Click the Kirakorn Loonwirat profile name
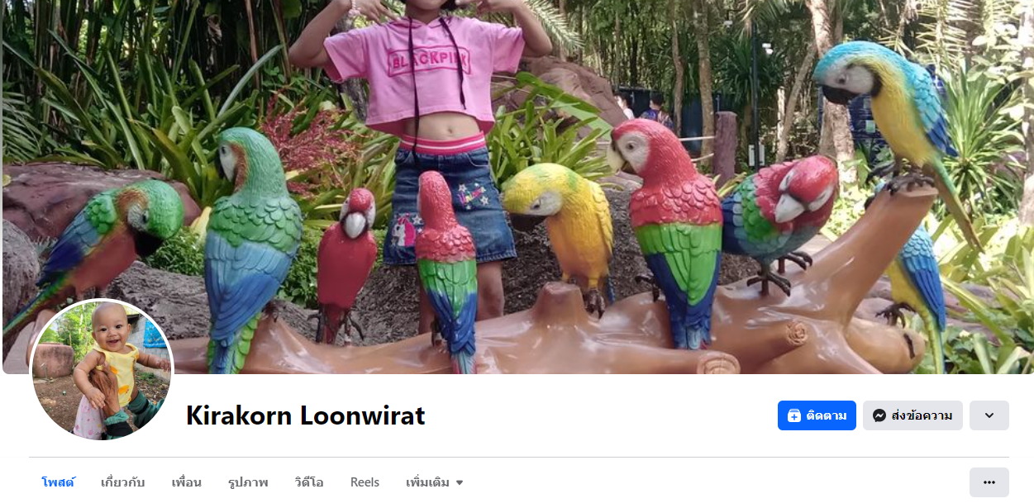The image size is (1034, 503). click(305, 415)
